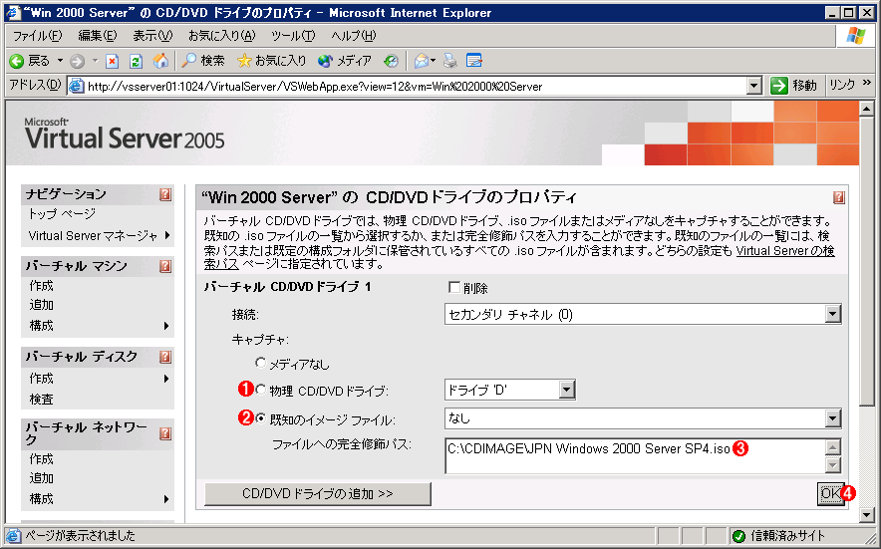
Task: Click the help icon in バーチャル ネットワーク header
Action: pos(165,433)
